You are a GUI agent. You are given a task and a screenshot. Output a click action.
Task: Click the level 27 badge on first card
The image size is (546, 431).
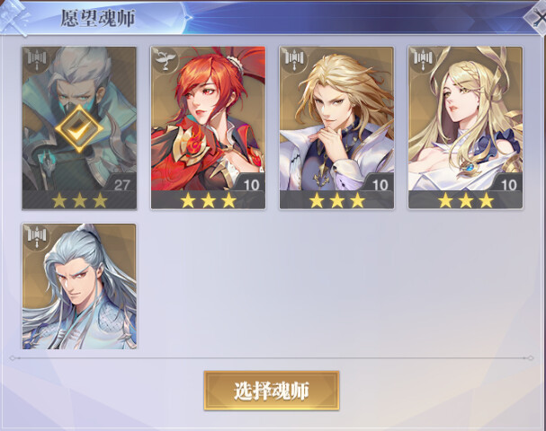click(x=121, y=184)
